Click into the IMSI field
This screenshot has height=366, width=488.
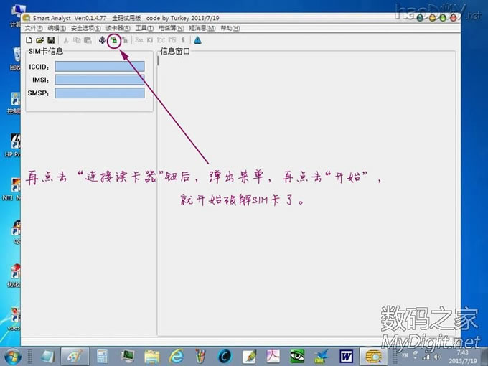point(99,80)
